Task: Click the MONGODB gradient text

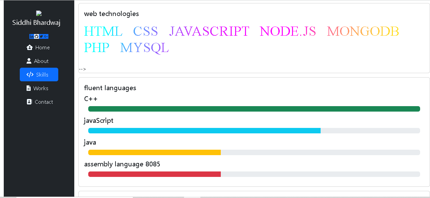Action: (363, 31)
